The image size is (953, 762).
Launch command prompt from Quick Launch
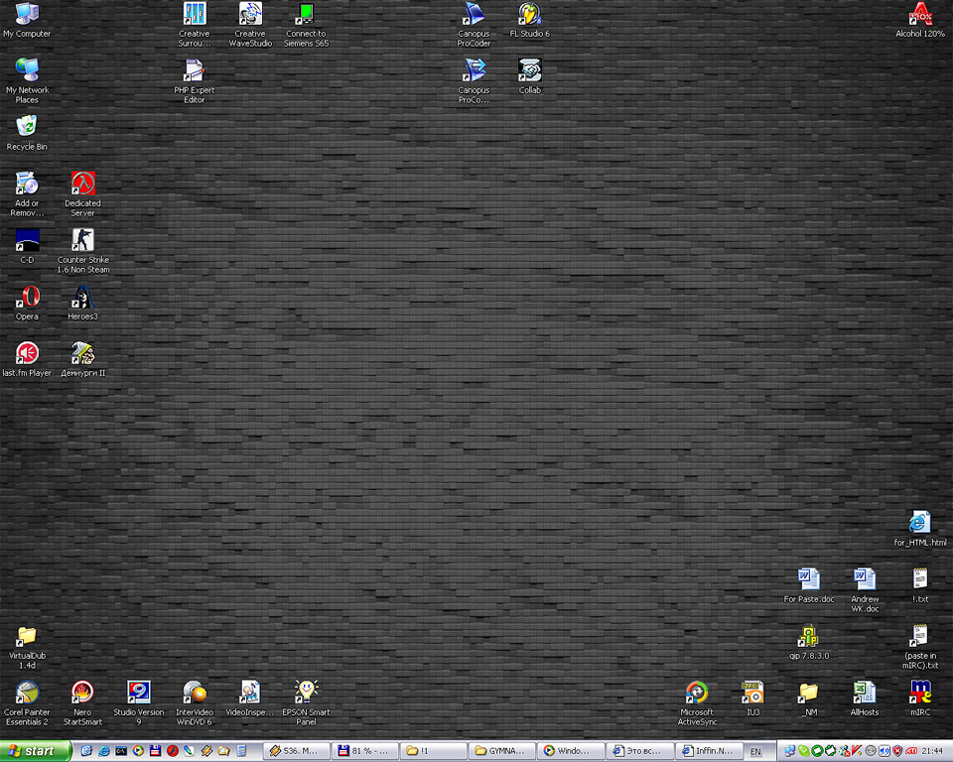(x=121, y=751)
